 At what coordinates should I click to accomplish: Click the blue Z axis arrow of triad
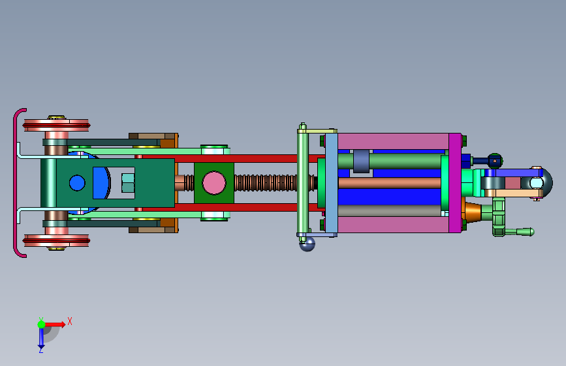(x=41, y=338)
